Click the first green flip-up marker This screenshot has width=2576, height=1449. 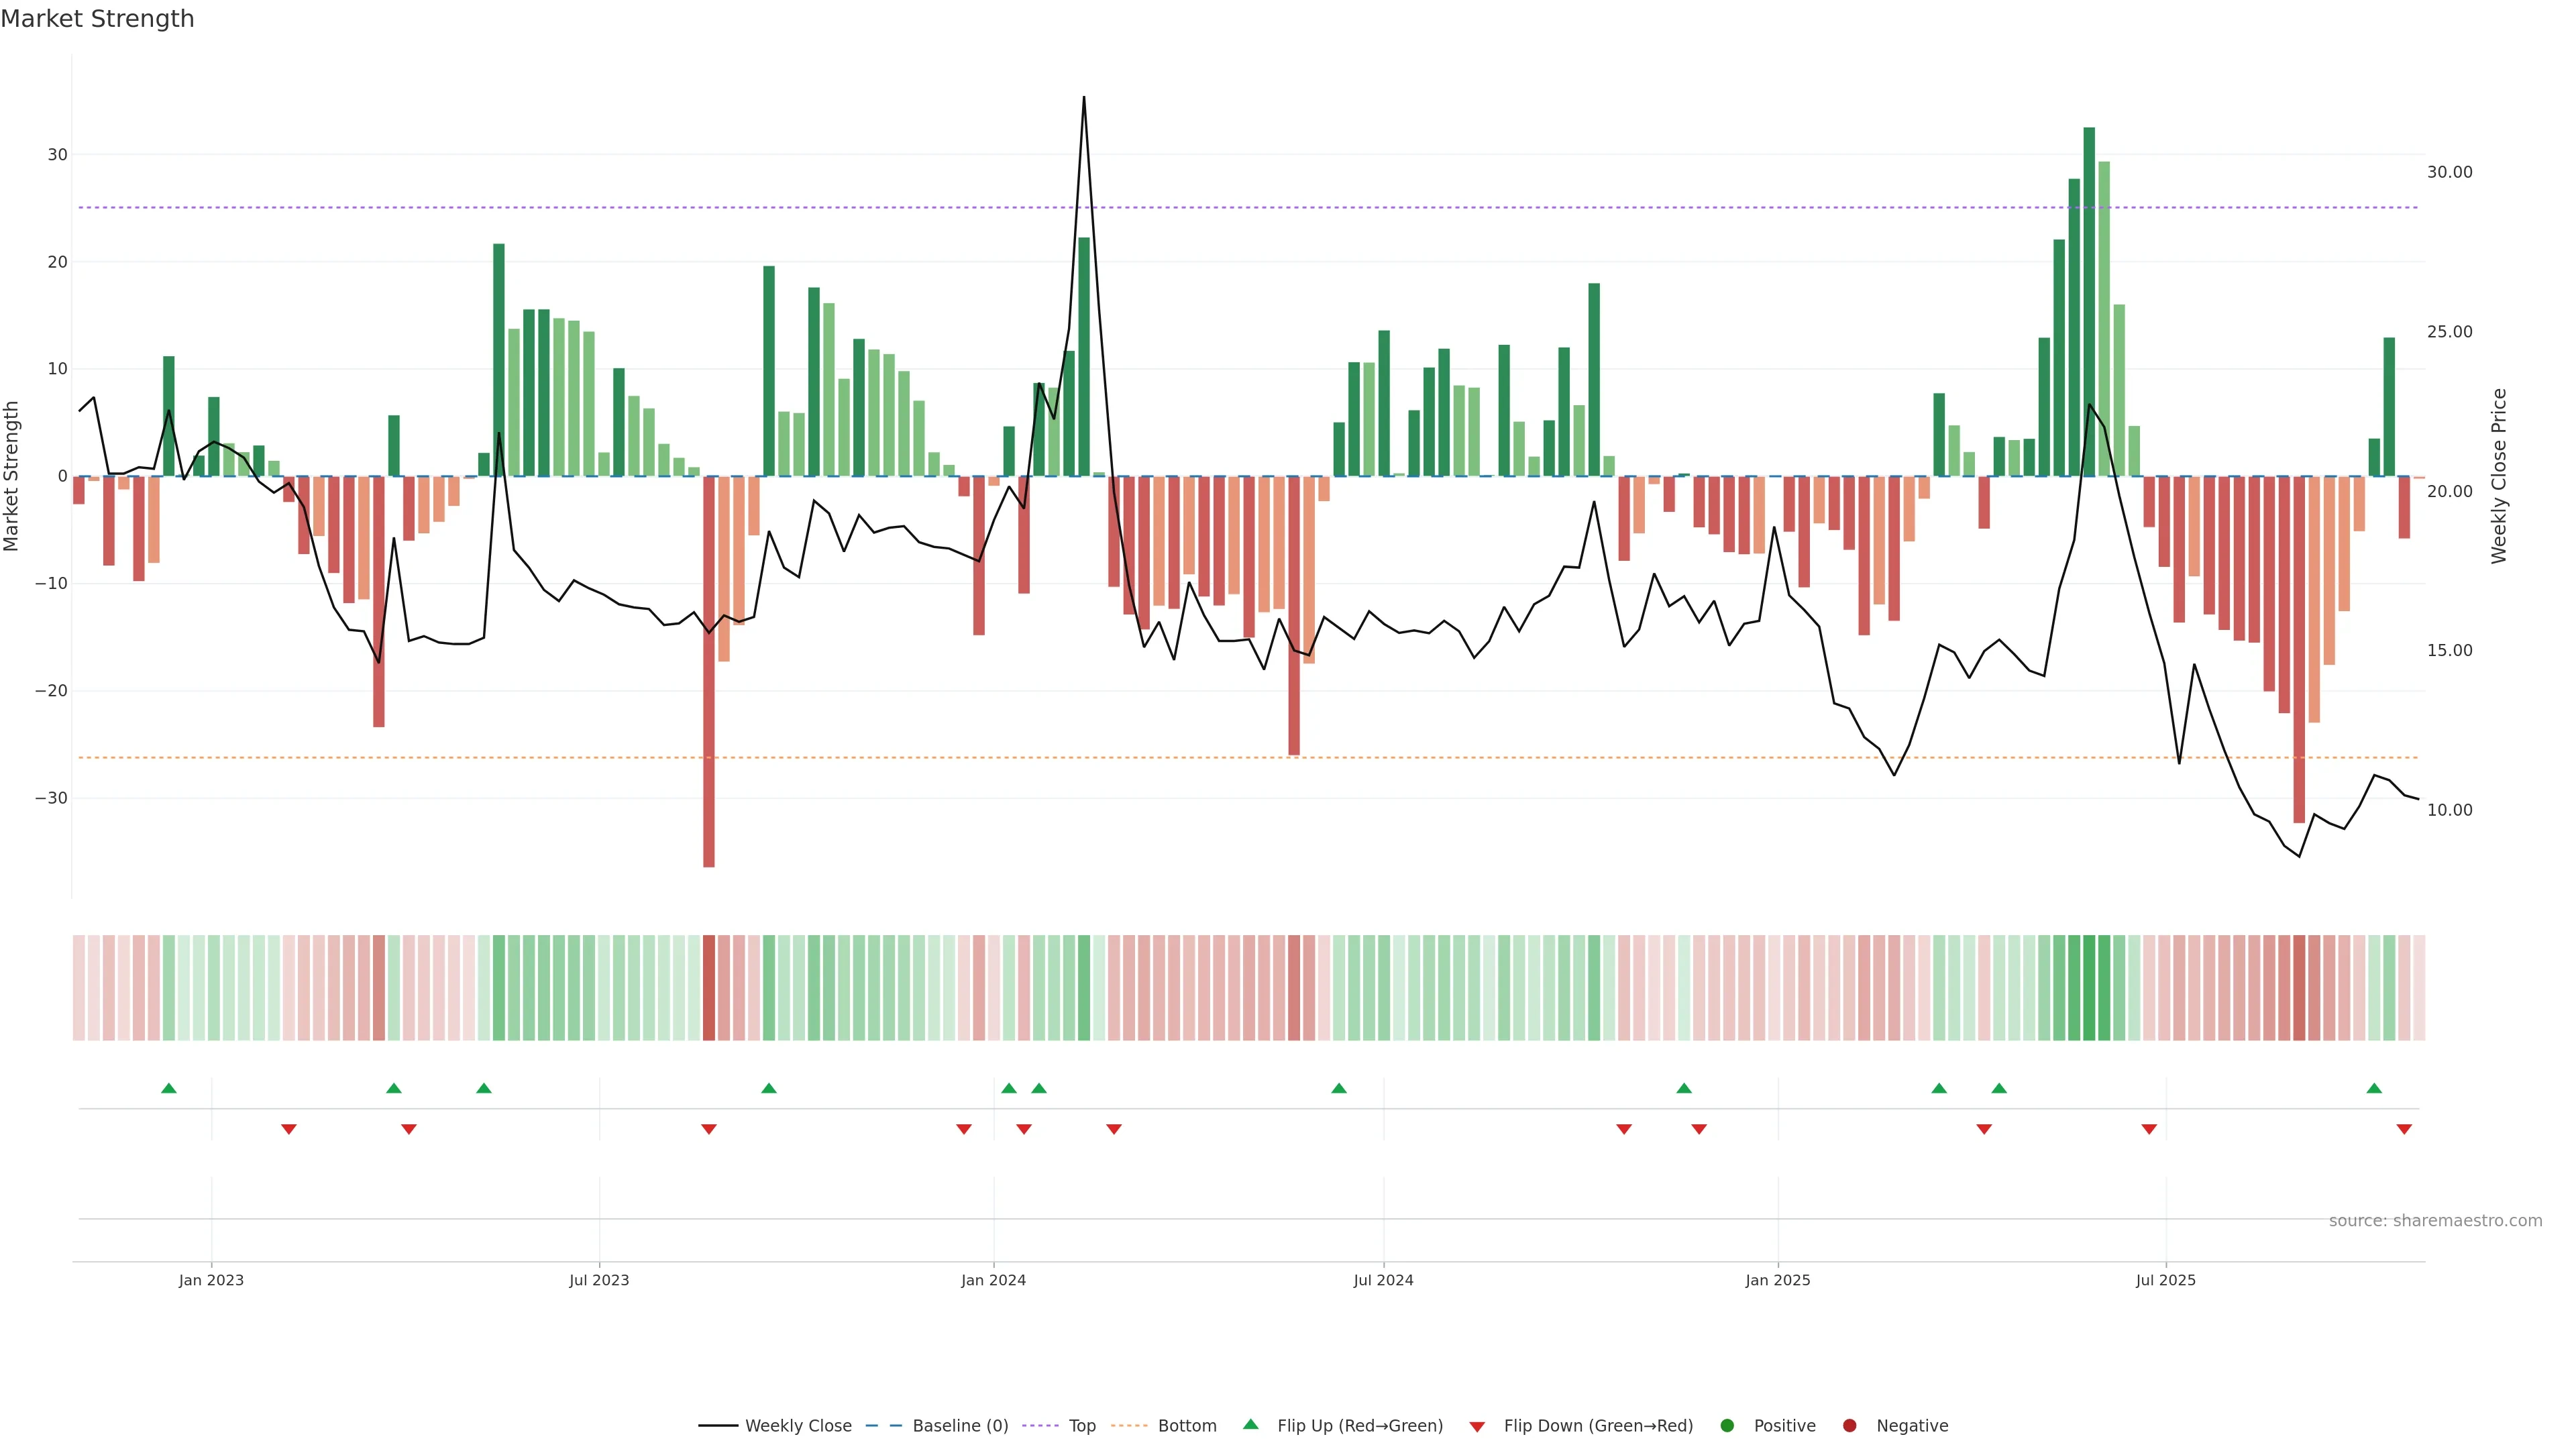click(x=168, y=1088)
